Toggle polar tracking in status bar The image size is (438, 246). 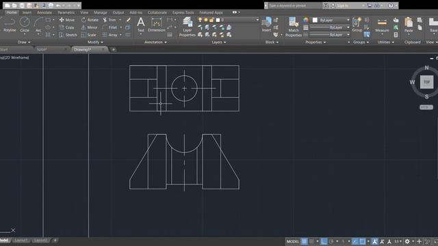click(331, 241)
